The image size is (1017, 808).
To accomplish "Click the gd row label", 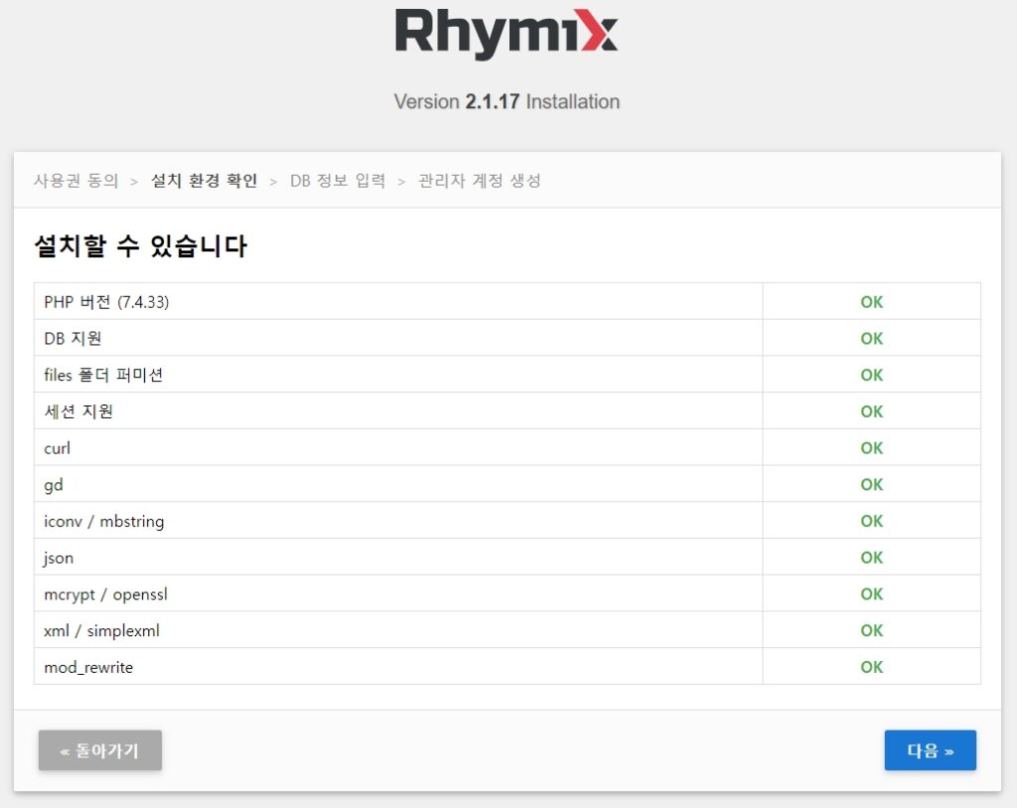I will [x=54, y=485].
